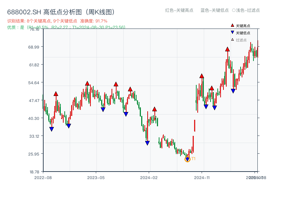This screenshot has height=214, width=286.
Task: Click the blue key-low triangle icon in legend
Action: tap(232, 32)
